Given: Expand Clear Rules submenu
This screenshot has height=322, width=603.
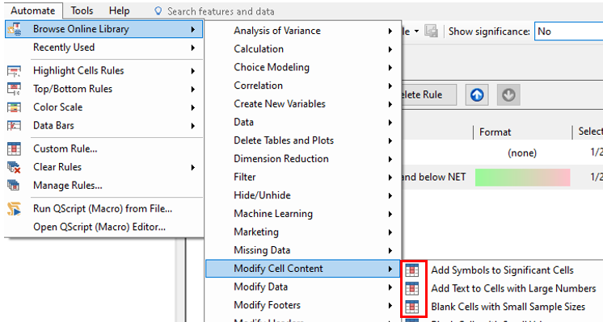Looking at the screenshot, I should (x=103, y=167).
